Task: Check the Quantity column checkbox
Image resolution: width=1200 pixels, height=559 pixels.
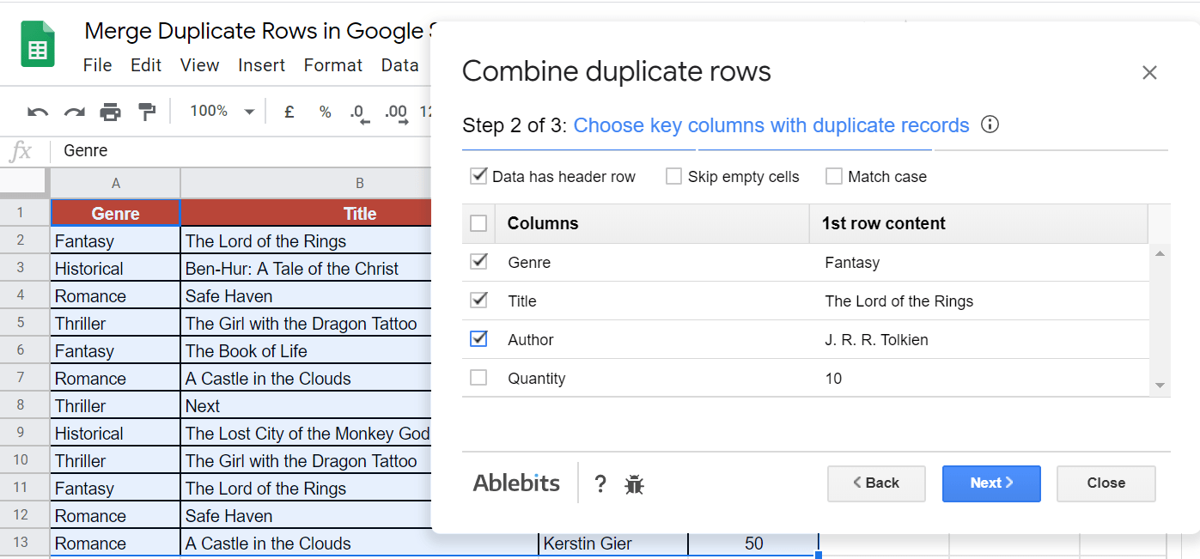Action: click(x=478, y=377)
